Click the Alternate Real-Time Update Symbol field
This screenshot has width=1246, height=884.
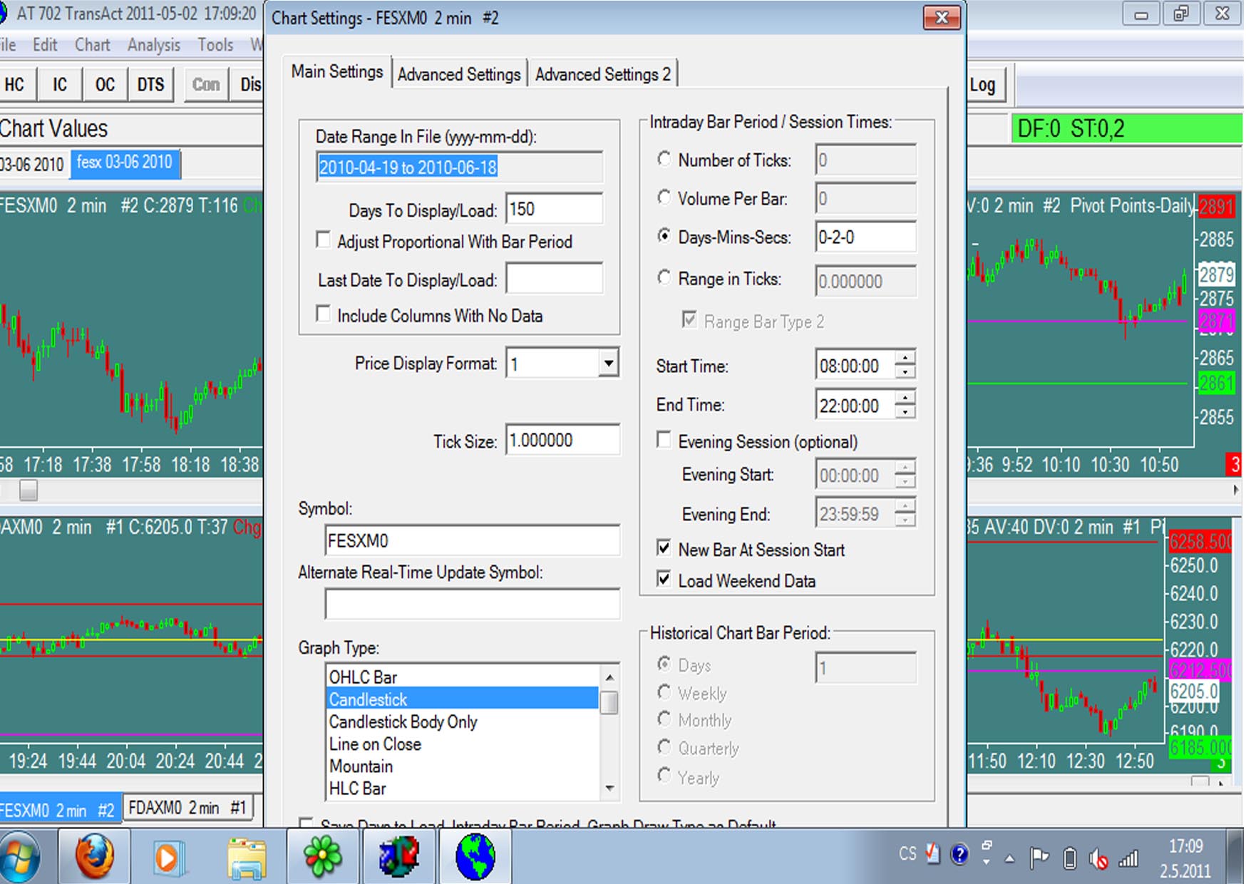[x=472, y=604]
